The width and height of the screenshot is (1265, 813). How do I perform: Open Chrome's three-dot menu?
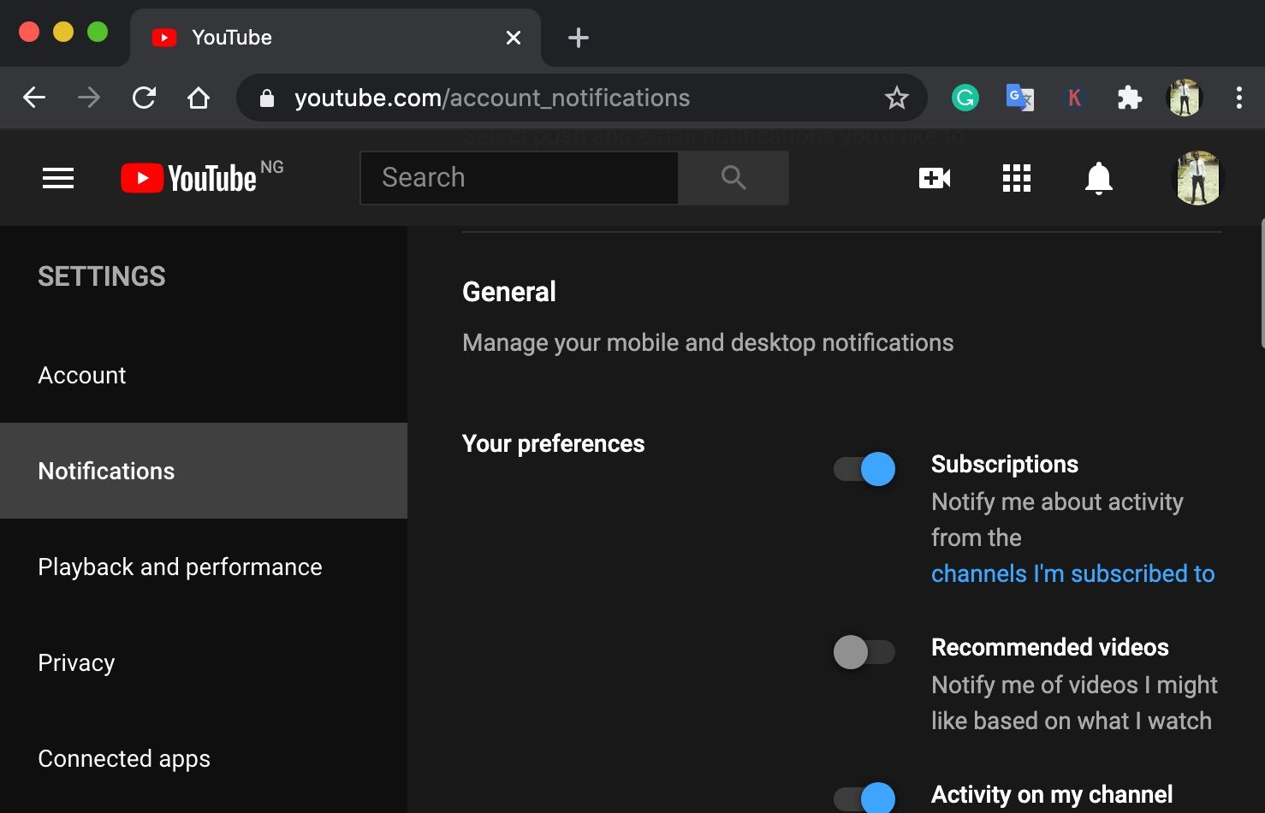(1238, 98)
